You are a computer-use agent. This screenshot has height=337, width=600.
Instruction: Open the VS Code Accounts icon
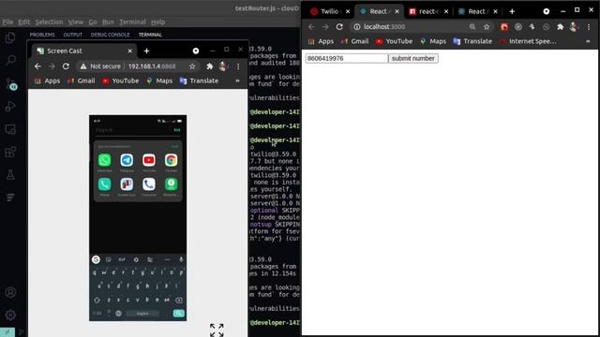10,292
